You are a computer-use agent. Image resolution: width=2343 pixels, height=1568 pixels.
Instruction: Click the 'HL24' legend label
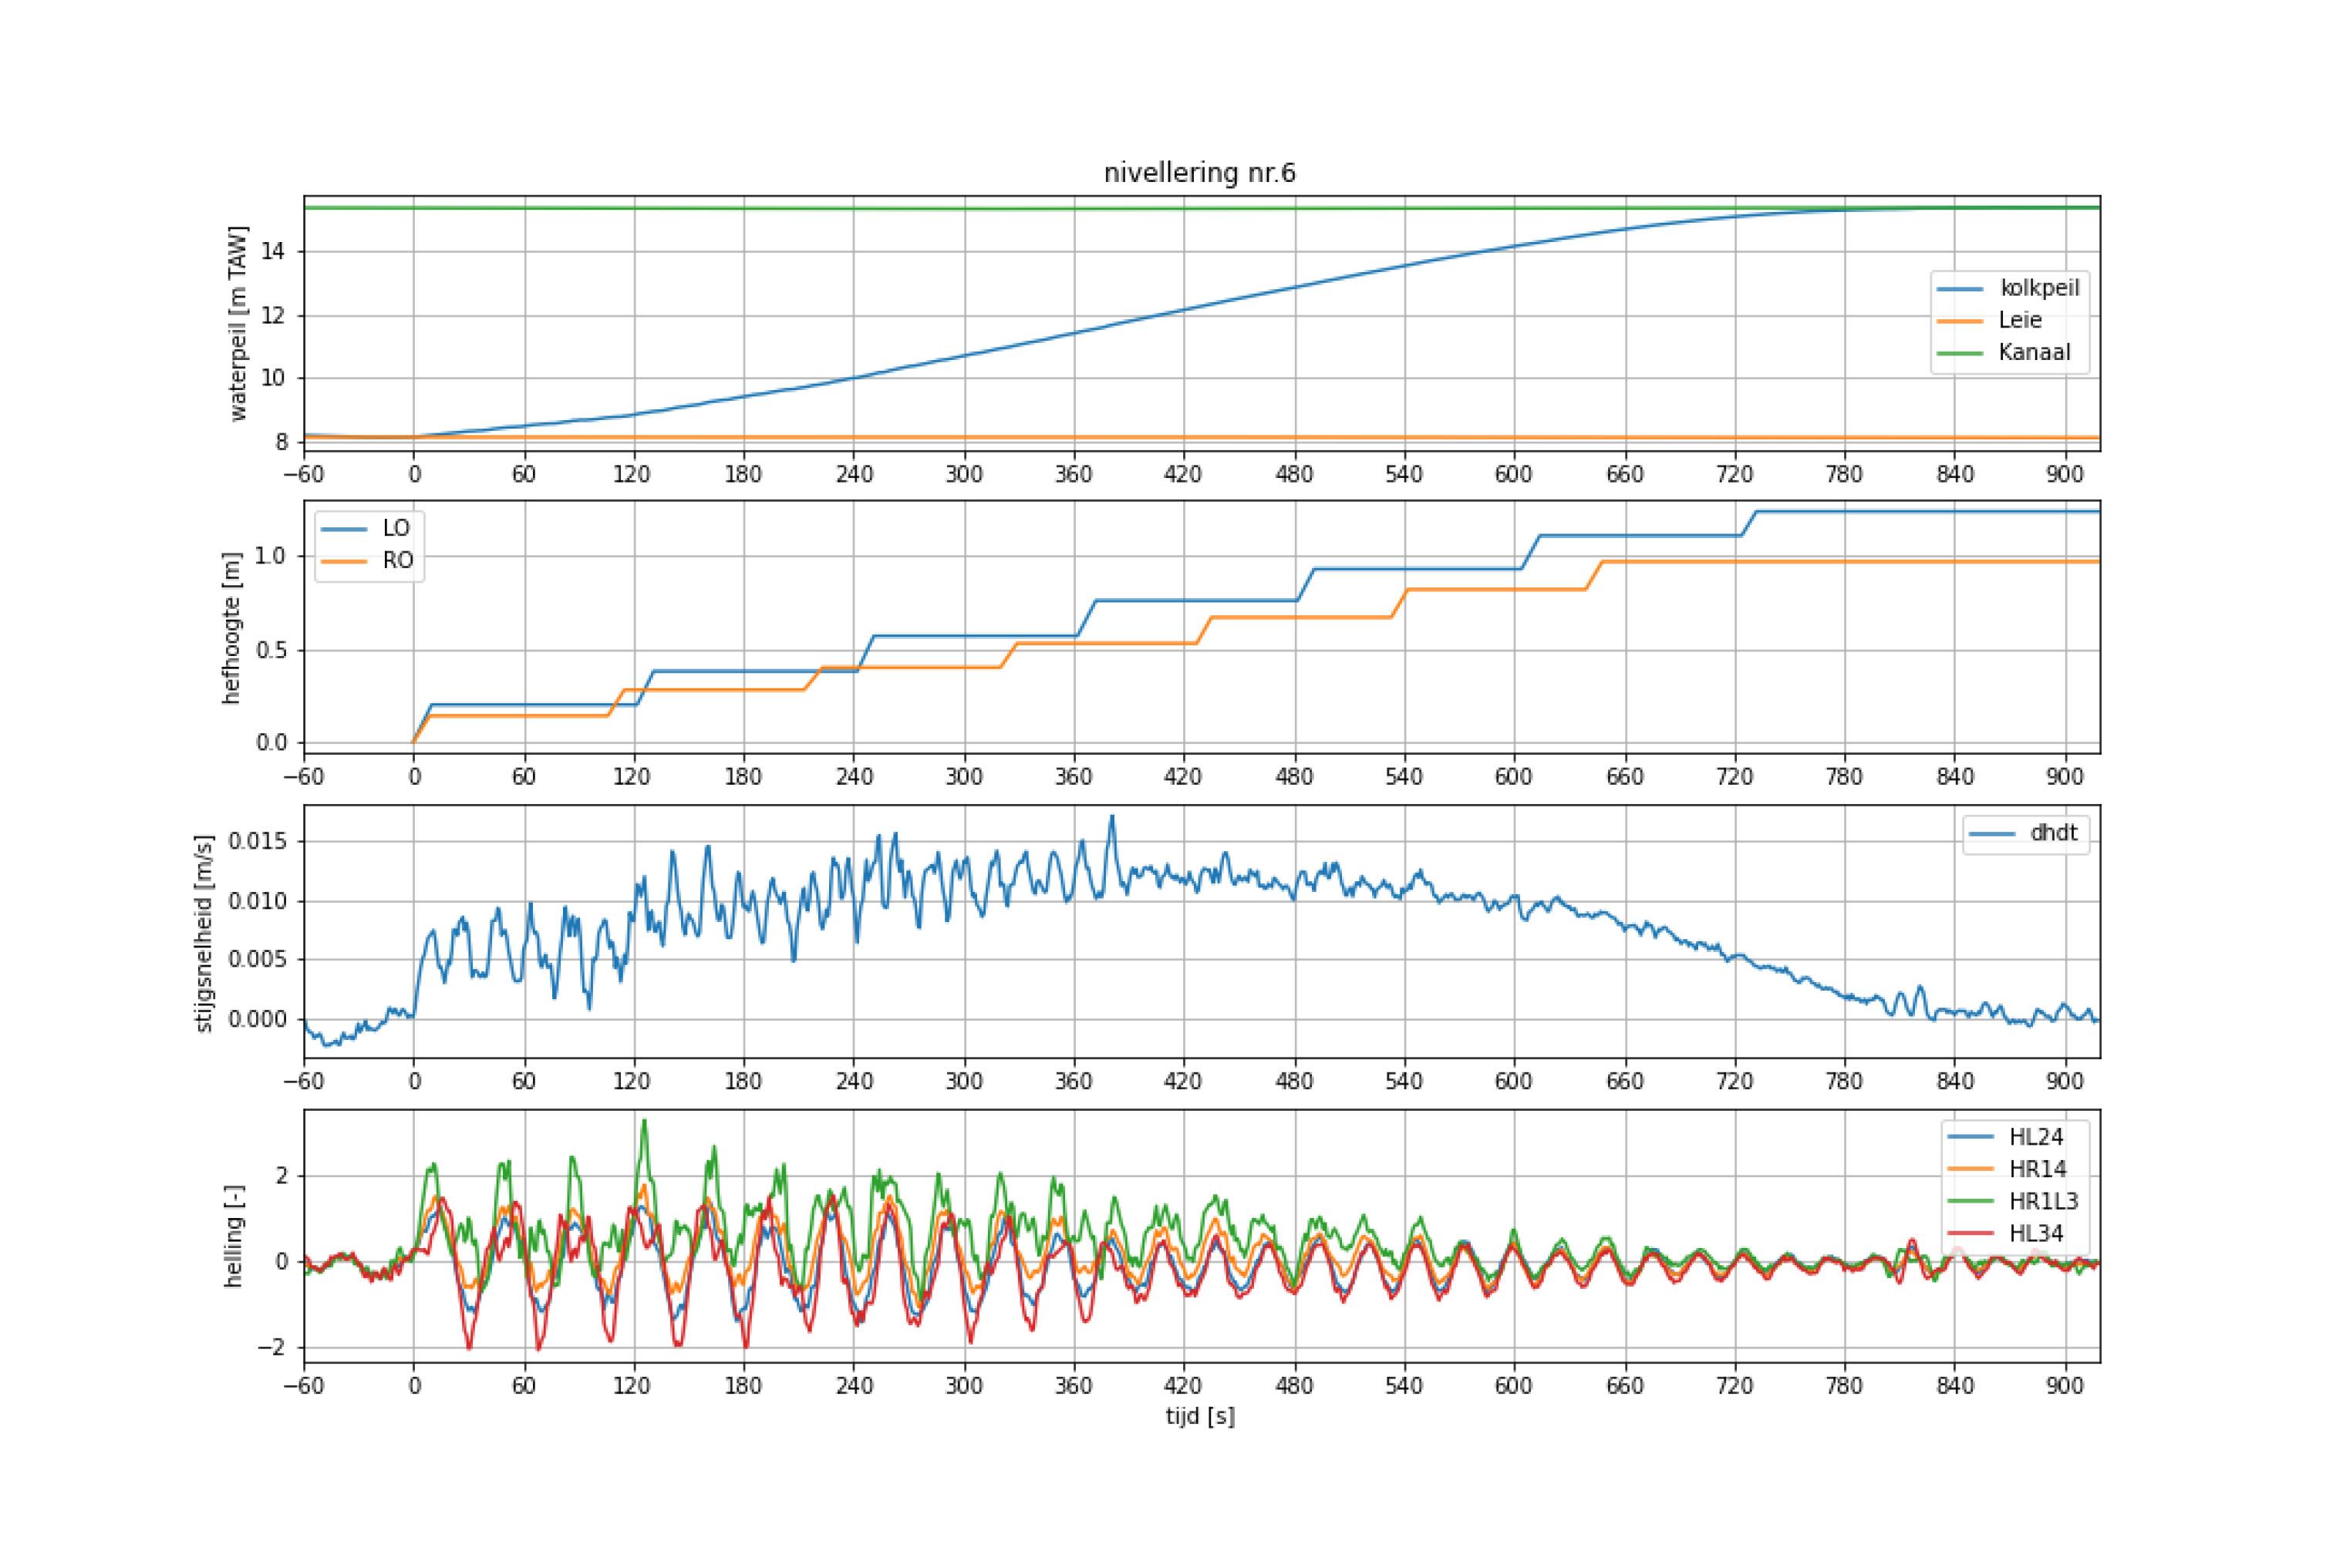2036,1137
